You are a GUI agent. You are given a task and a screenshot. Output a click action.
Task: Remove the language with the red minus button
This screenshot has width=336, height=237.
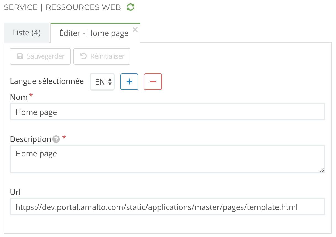tap(153, 81)
